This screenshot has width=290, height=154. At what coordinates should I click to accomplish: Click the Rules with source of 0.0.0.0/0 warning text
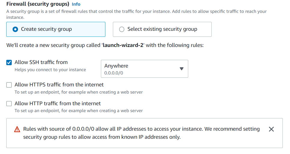point(141,133)
